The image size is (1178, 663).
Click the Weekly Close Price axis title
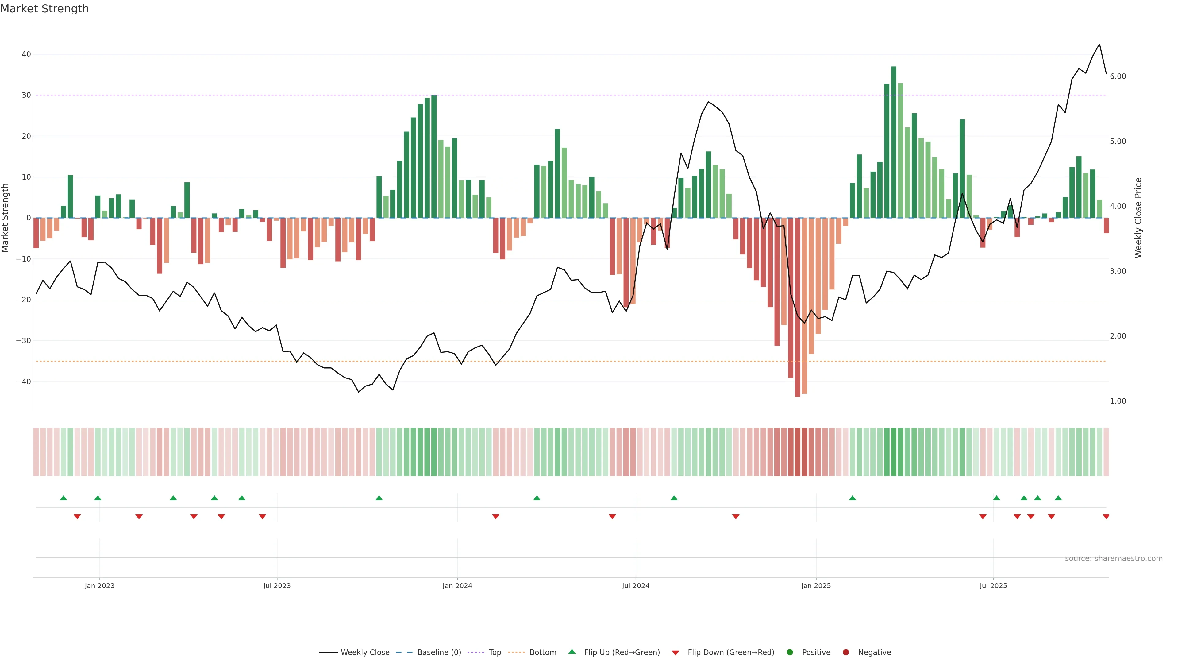(1138, 218)
